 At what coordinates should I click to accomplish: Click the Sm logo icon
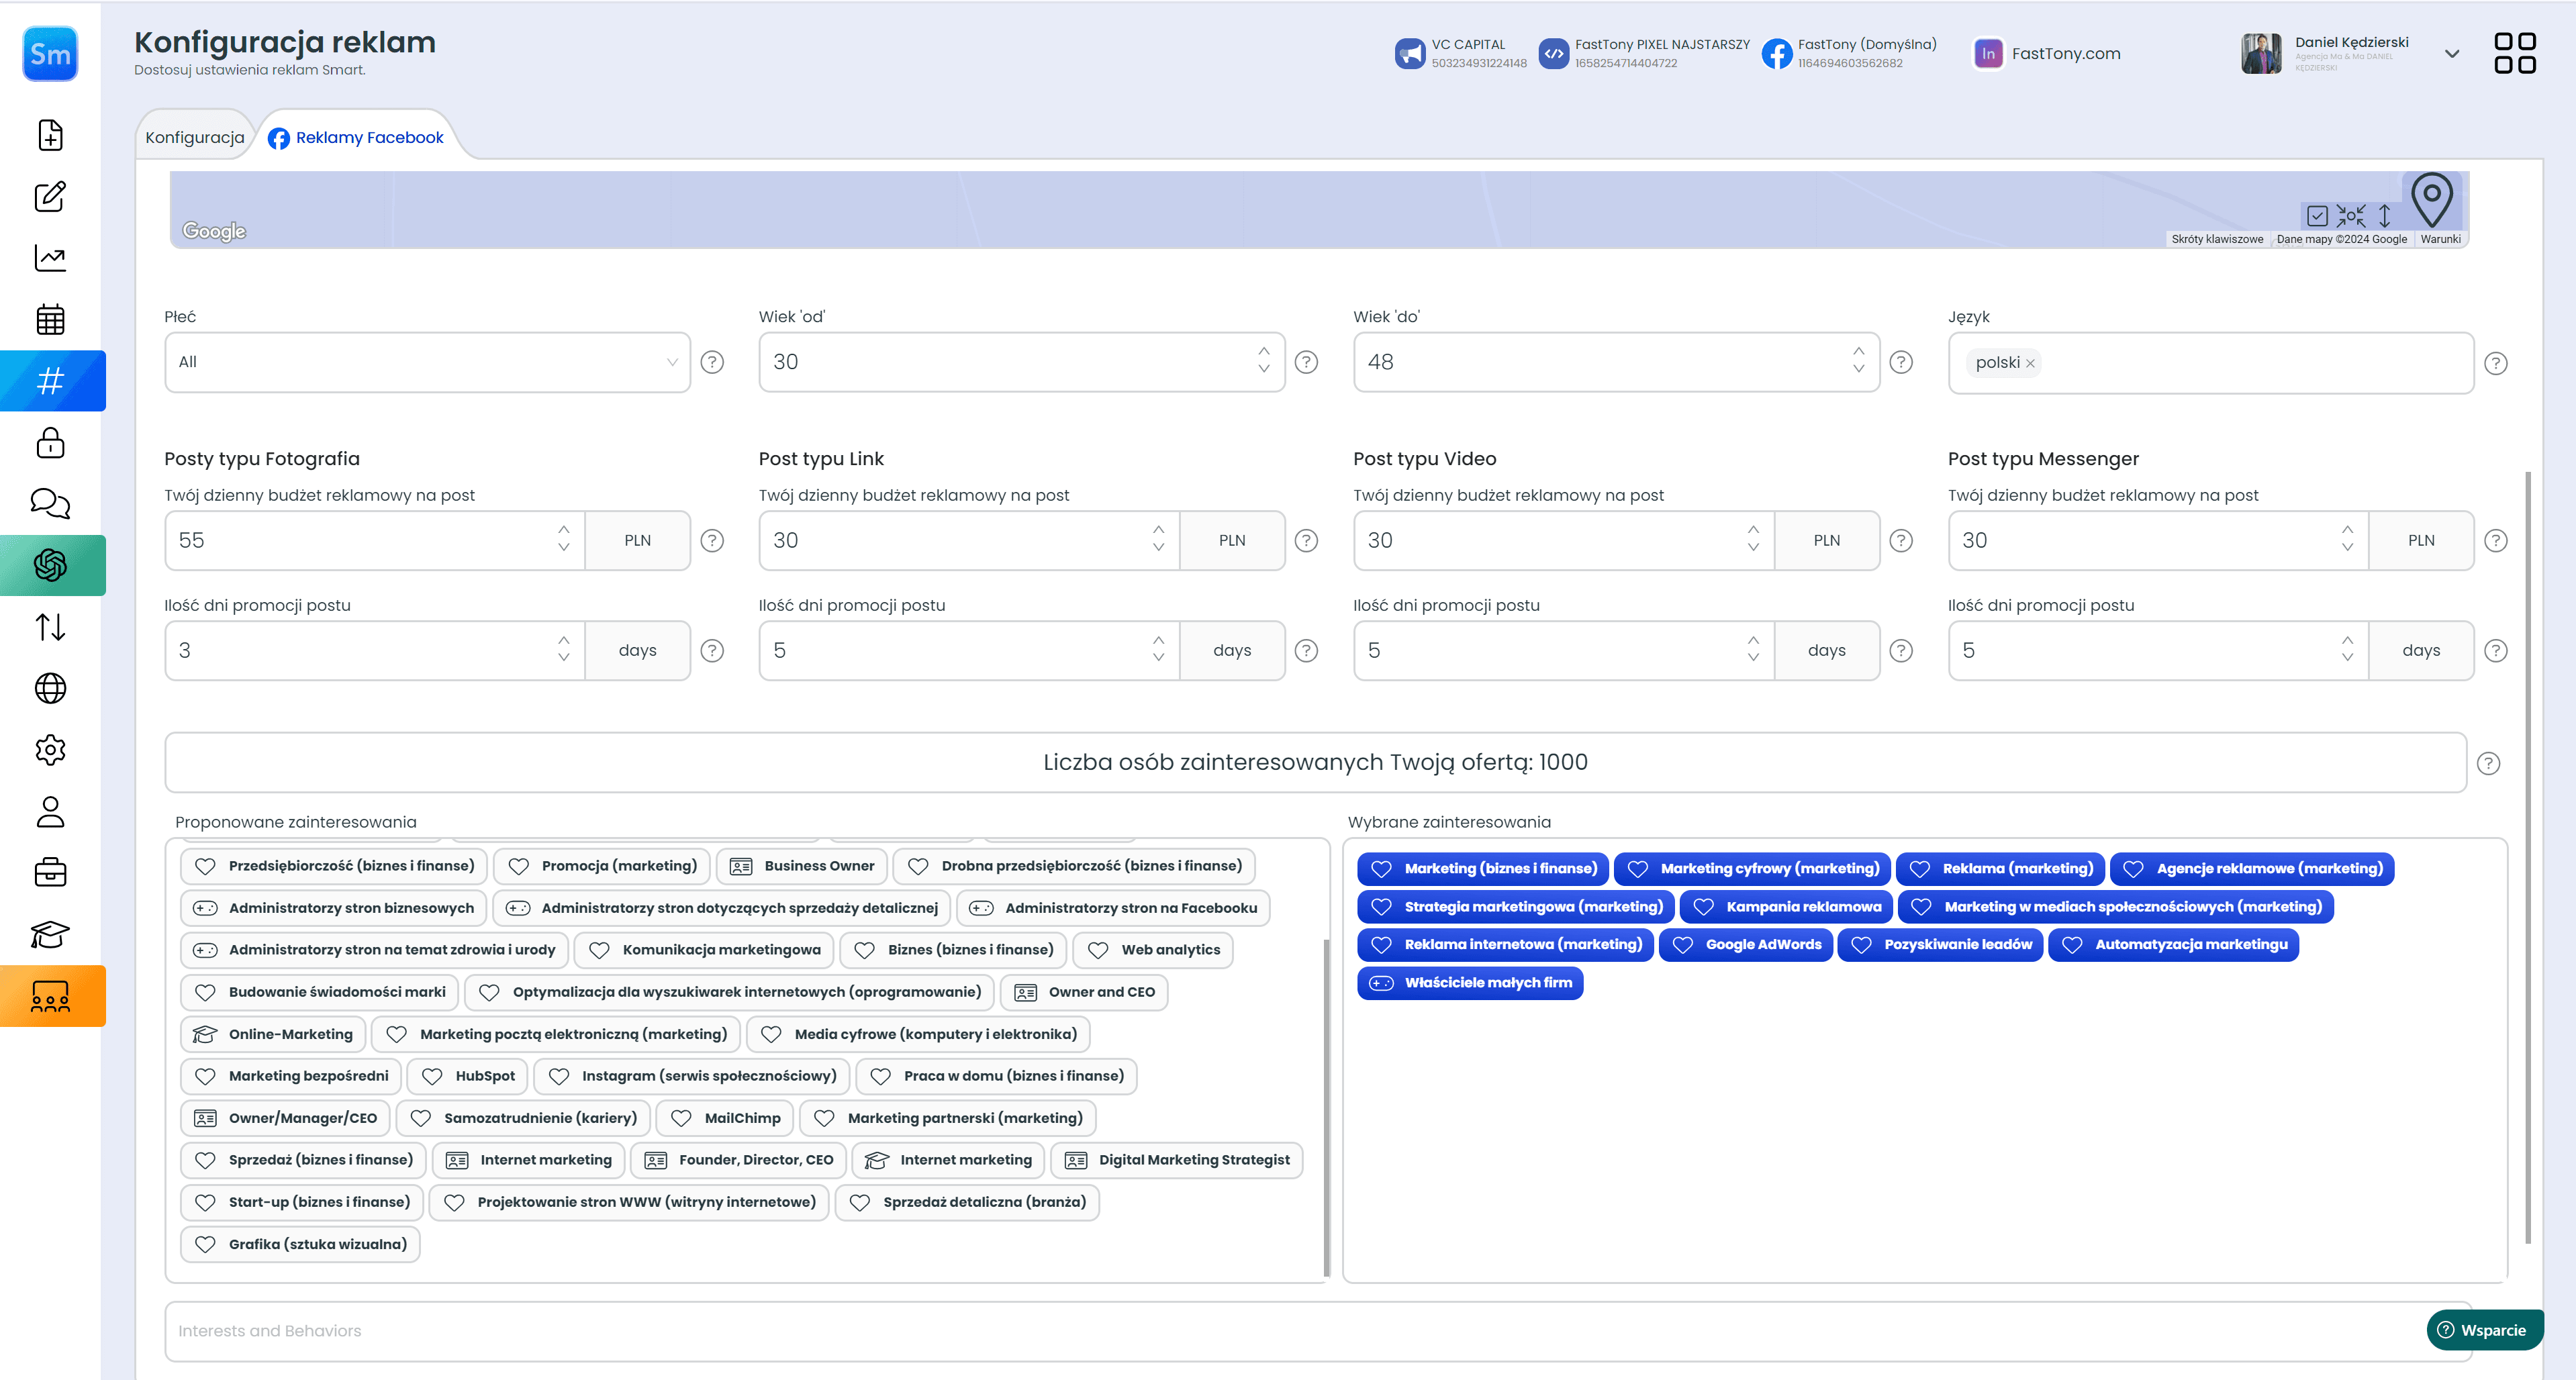(x=51, y=54)
